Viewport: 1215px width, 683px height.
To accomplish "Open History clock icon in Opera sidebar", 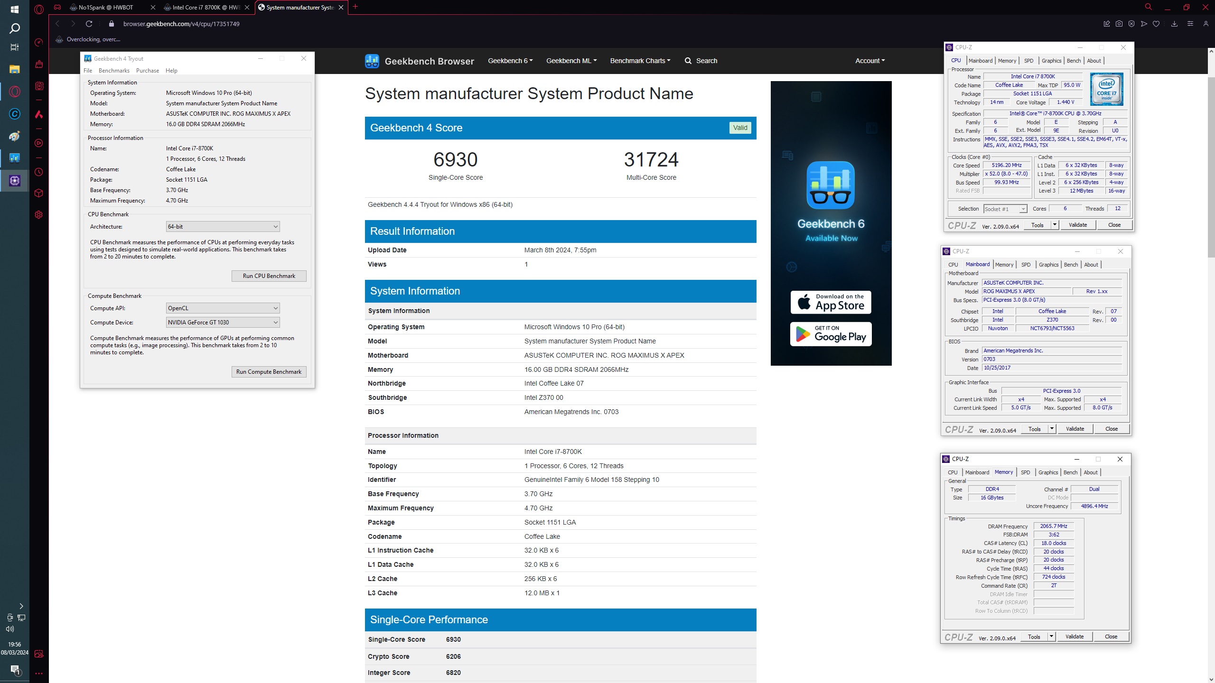I will point(39,172).
